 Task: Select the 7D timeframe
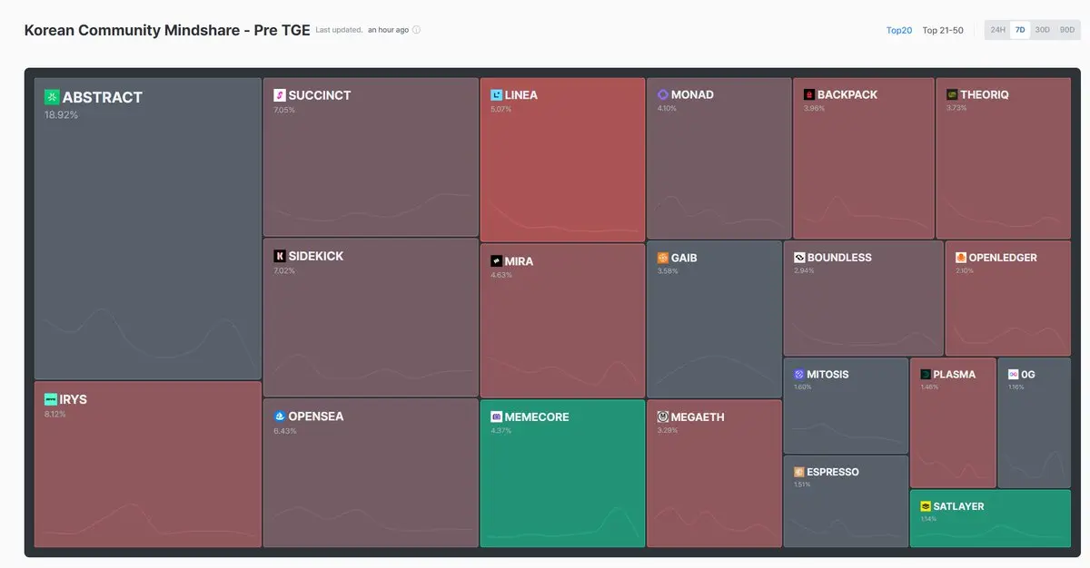coord(1020,30)
